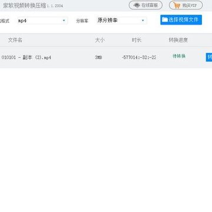
Task: Click the 分辨率 label
Action: tap(82, 21)
